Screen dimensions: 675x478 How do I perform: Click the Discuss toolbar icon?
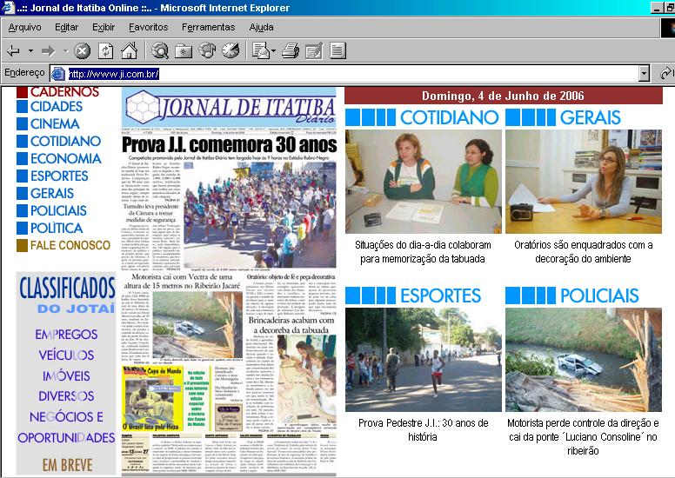click(x=337, y=50)
